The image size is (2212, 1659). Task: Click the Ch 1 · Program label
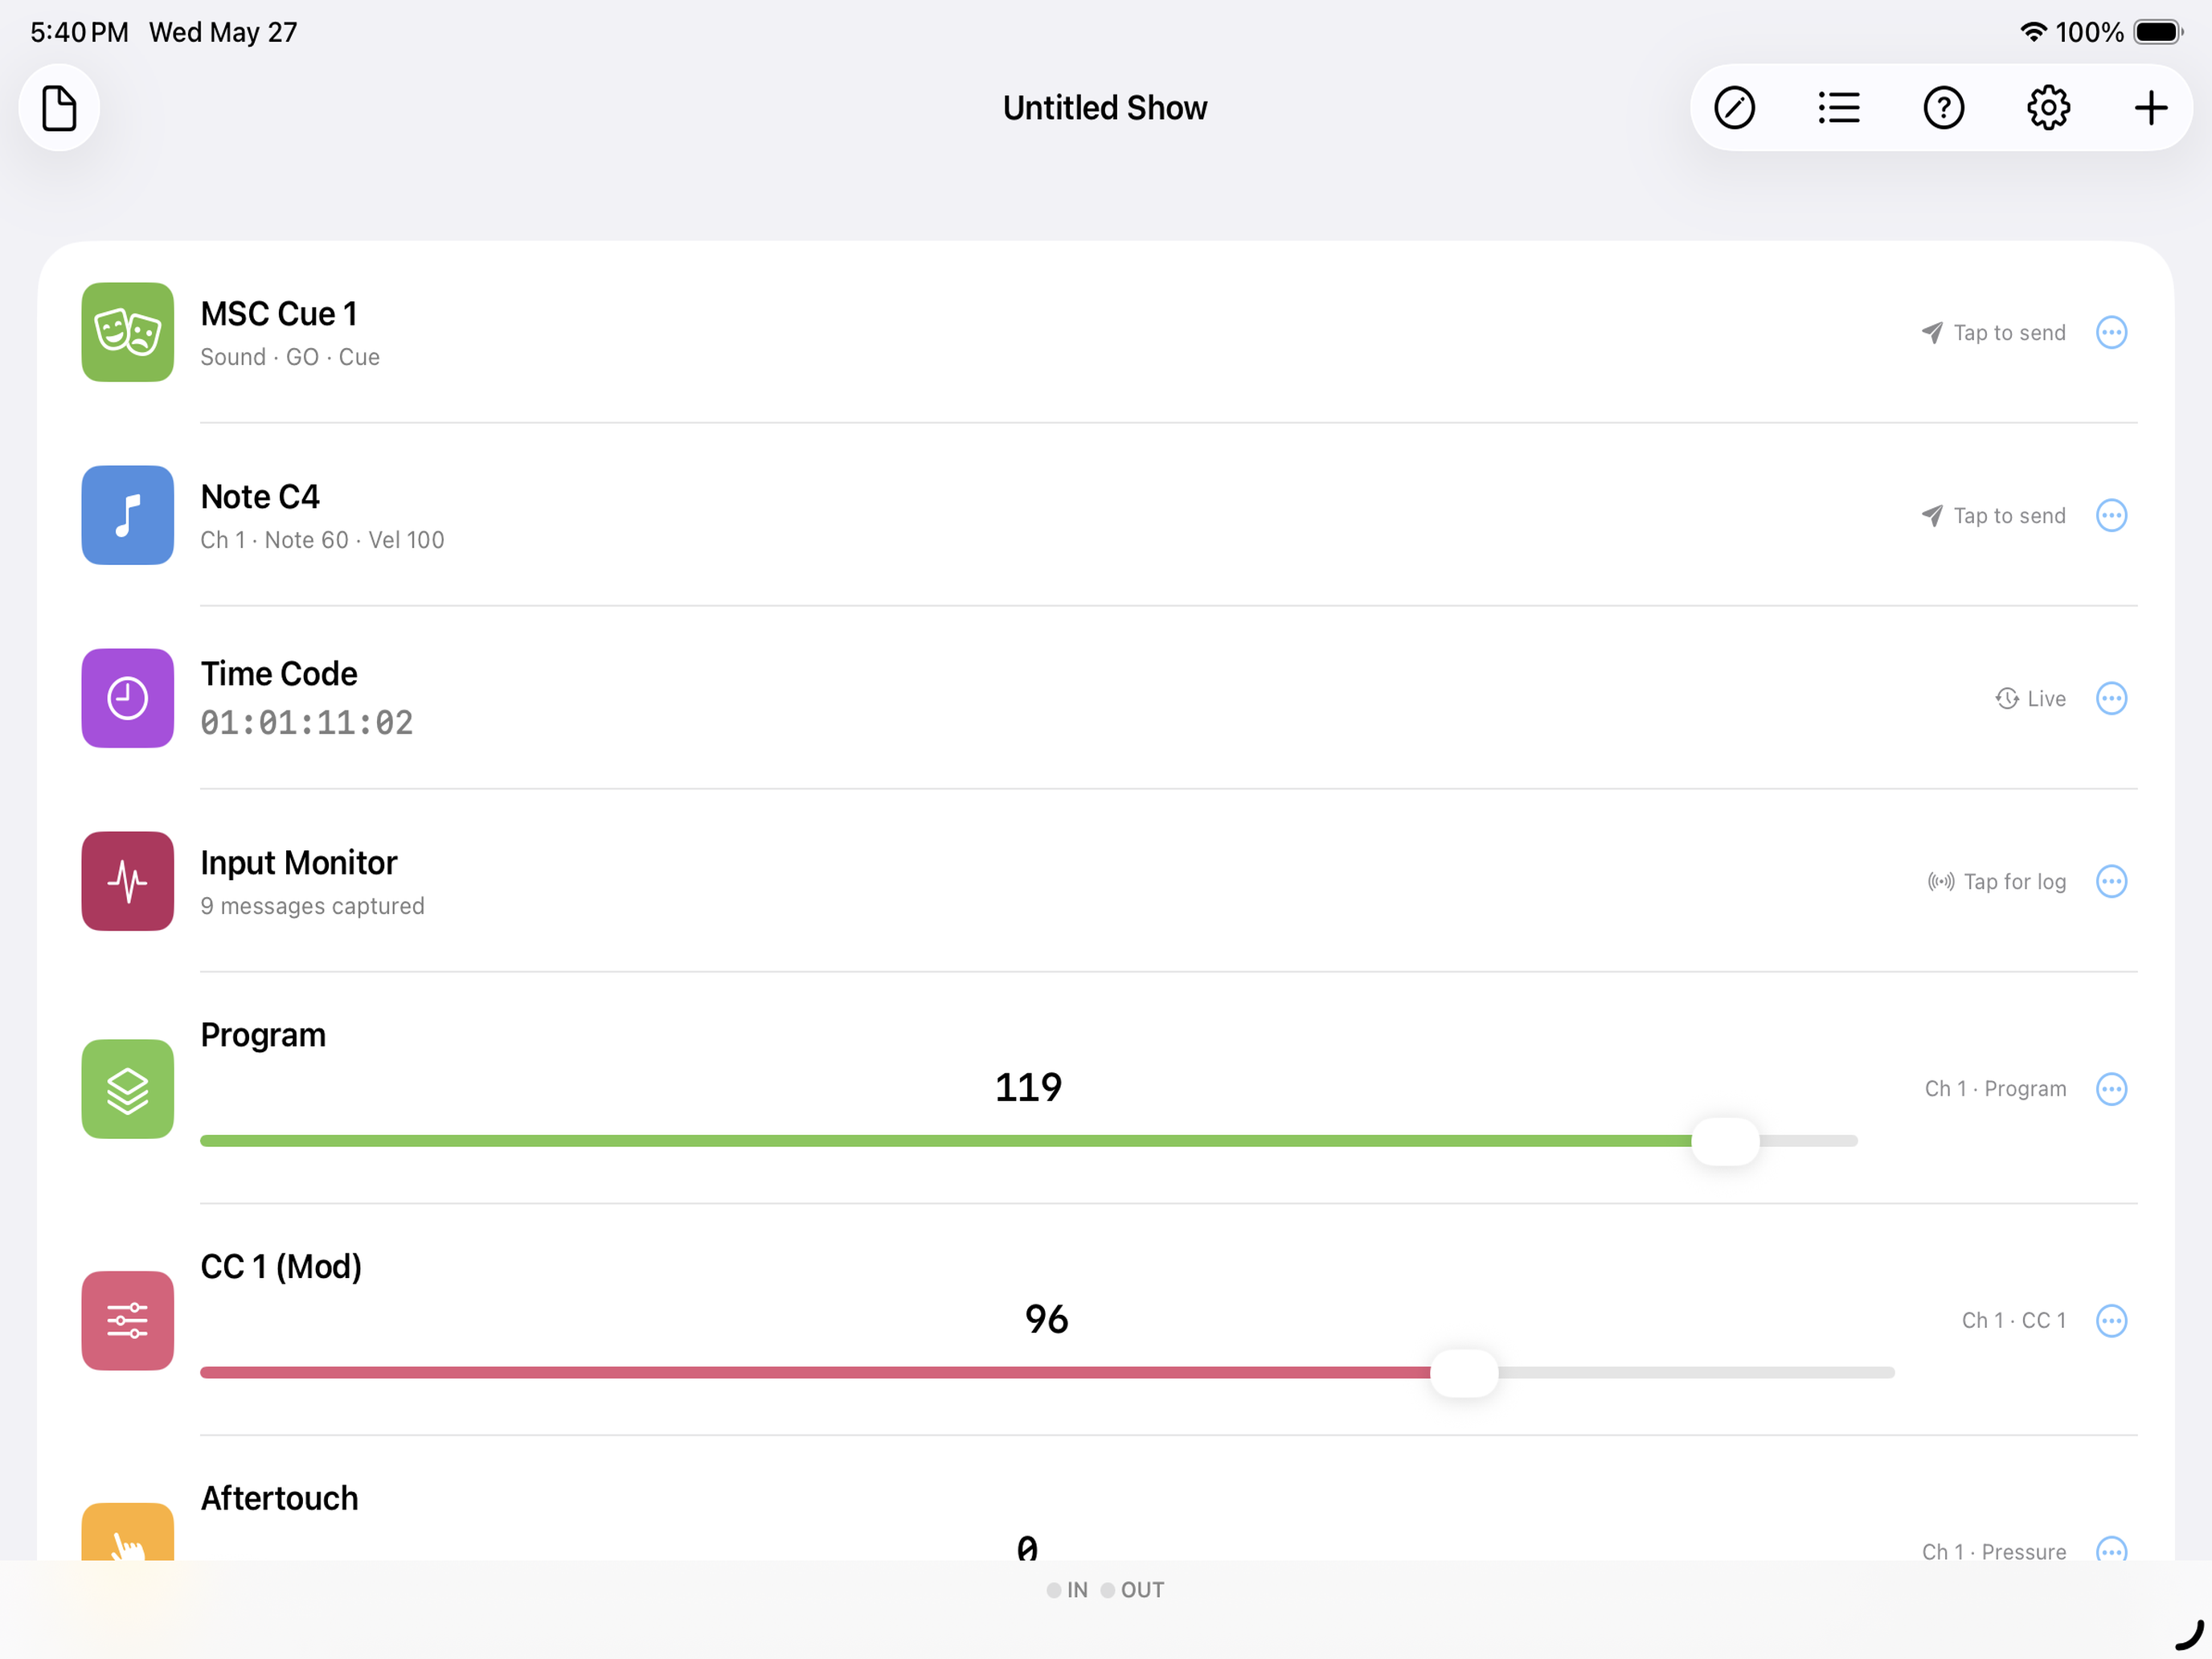[1995, 1088]
